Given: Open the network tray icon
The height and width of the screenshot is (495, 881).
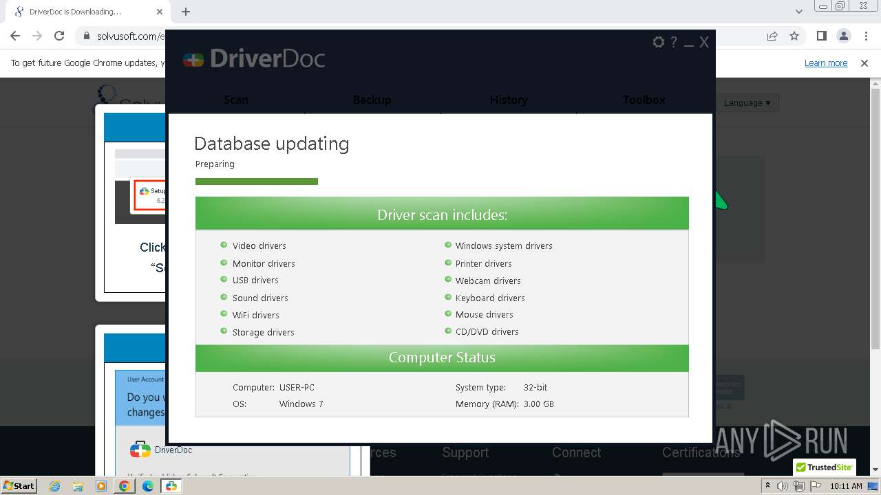Looking at the screenshot, I should coord(799,486).
